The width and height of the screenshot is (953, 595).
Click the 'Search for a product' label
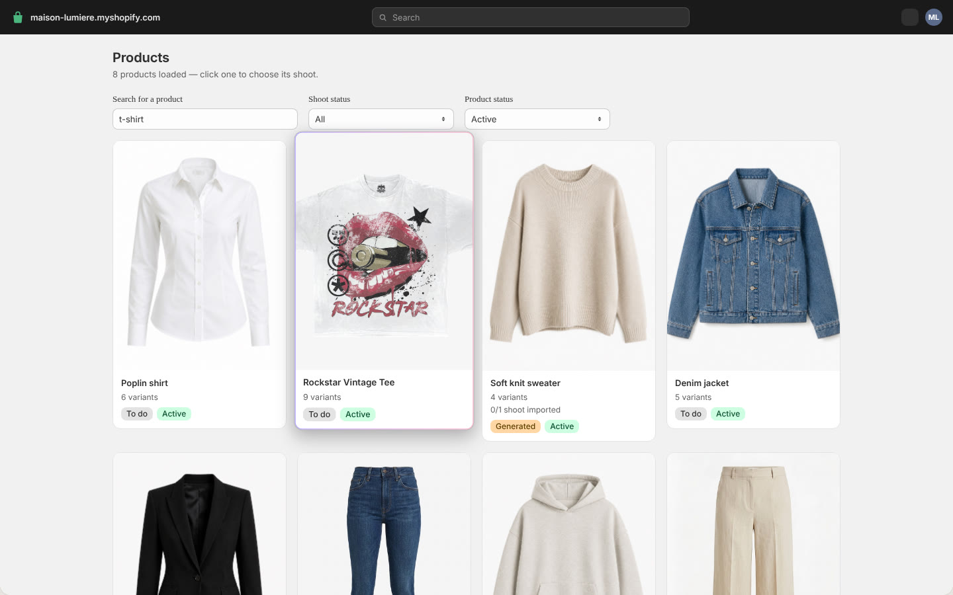click(148, 99)
